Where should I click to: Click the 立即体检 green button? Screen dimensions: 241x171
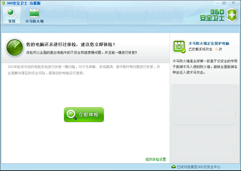(84, 115)
